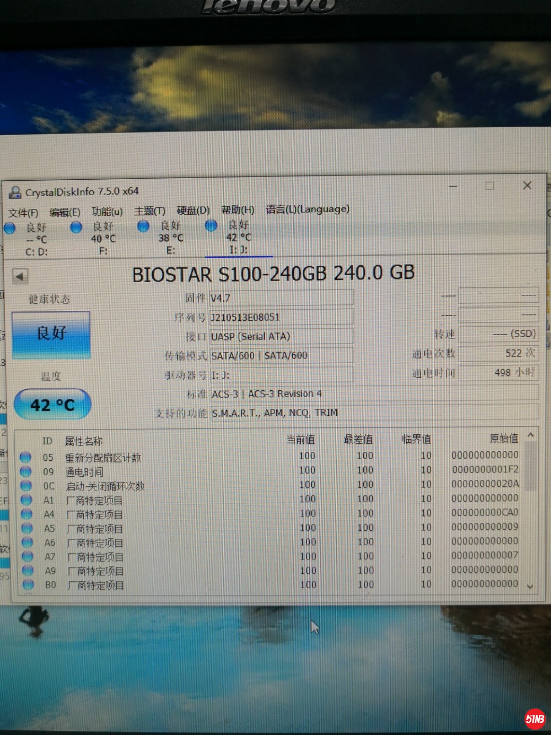The height and width of the screenshot is (735, 551).
Task: Click status icon for attribute B0 row
Action: 28,585
